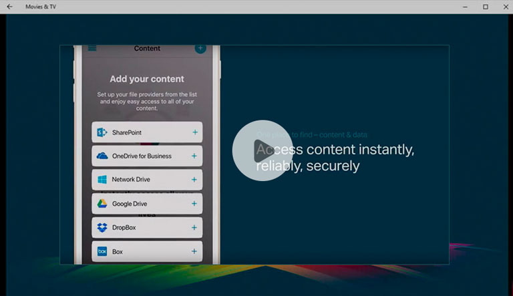This screenshot has width=513, height=296.
Task: Click 'Access content instantly' headline text
Action: pos(335,158)
